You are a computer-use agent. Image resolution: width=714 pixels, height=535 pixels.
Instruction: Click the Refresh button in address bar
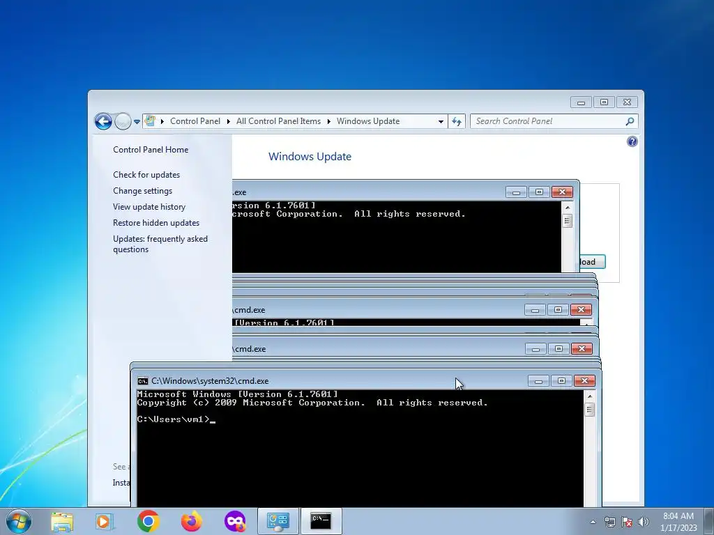[457, 121]
